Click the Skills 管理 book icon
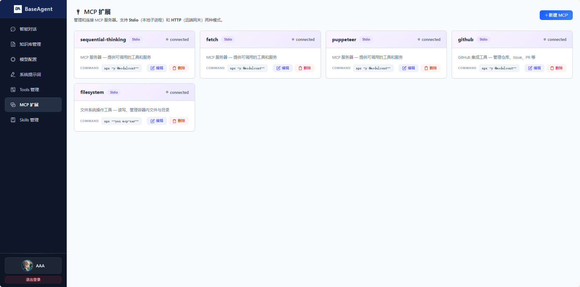This screenshot has width=580, height=287. point(13,120)
